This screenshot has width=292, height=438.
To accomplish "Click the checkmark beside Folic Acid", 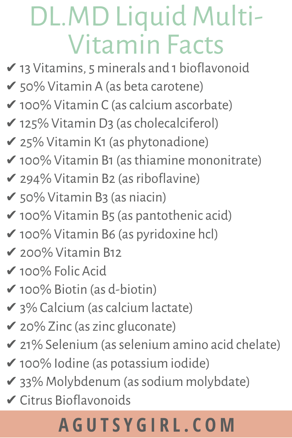I will [11, 270].
